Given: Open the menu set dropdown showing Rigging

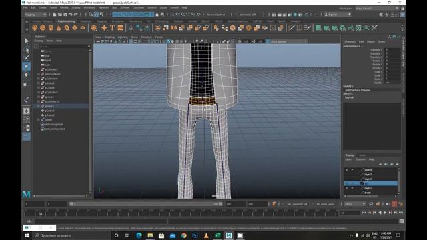Looking at the screenshot, I should tap(35, 15).
